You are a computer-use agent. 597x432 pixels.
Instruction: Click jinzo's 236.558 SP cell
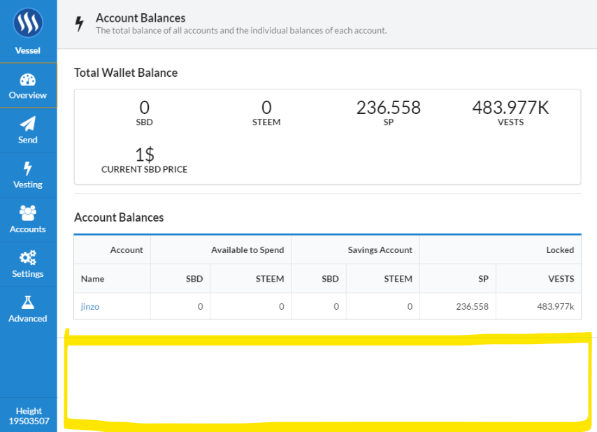(x=458, y=306)
